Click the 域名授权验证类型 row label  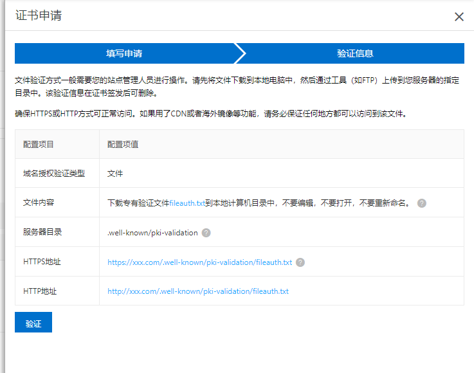pos(54,174)
